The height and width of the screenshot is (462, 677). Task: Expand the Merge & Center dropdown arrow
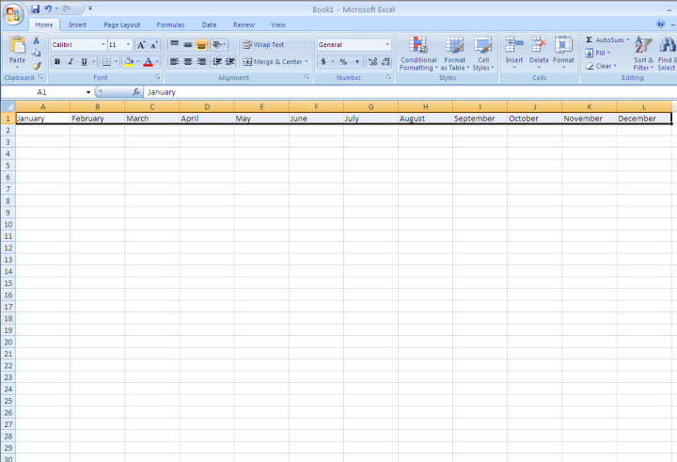[307, 62]
